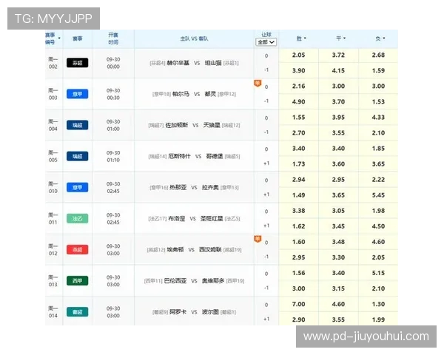Click the 09-30 01:10 kickoff time cell
Viewport: 444px width, 355px height.
(x=113, y=156)
